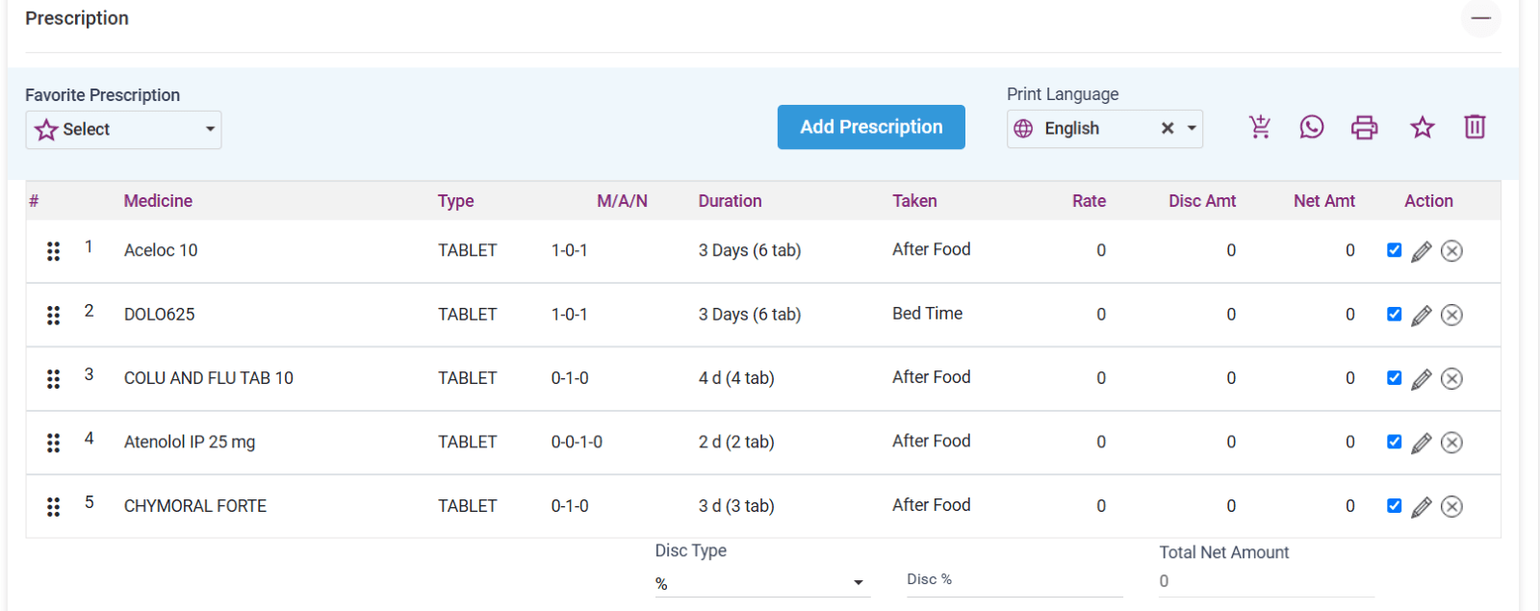
Task: Toggle the CHYMORAL FORTE row checkbox
Action: tap(1394, 505)
